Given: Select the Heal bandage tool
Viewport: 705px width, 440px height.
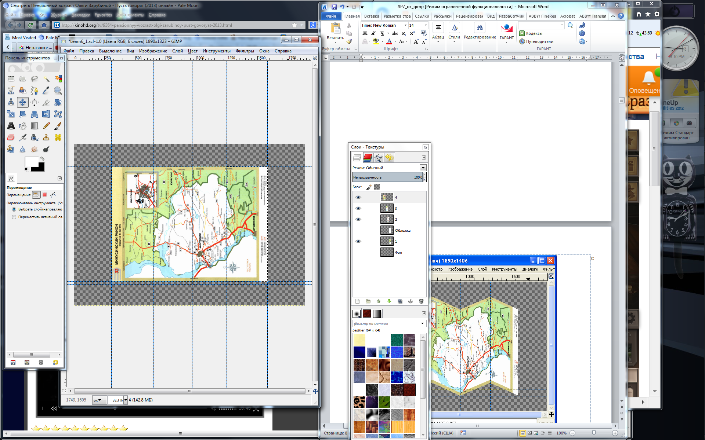Looking at the screenshot, I should pyautogui.click(x=58, y=137).
